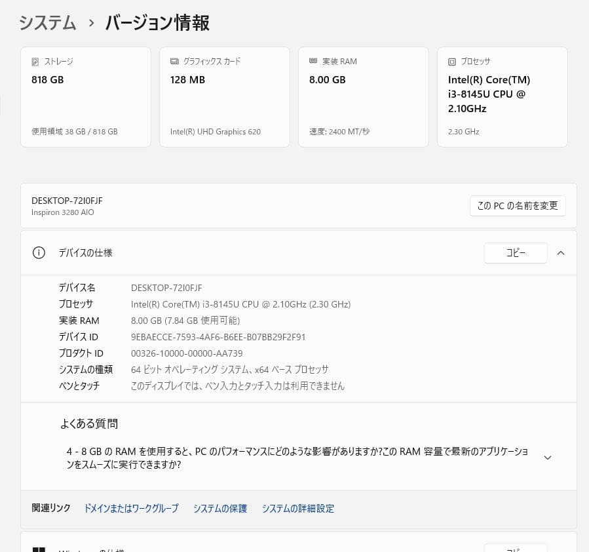Click the ストレージ card icon
Viewport: 589px width, 552px height.
point(35,61)
